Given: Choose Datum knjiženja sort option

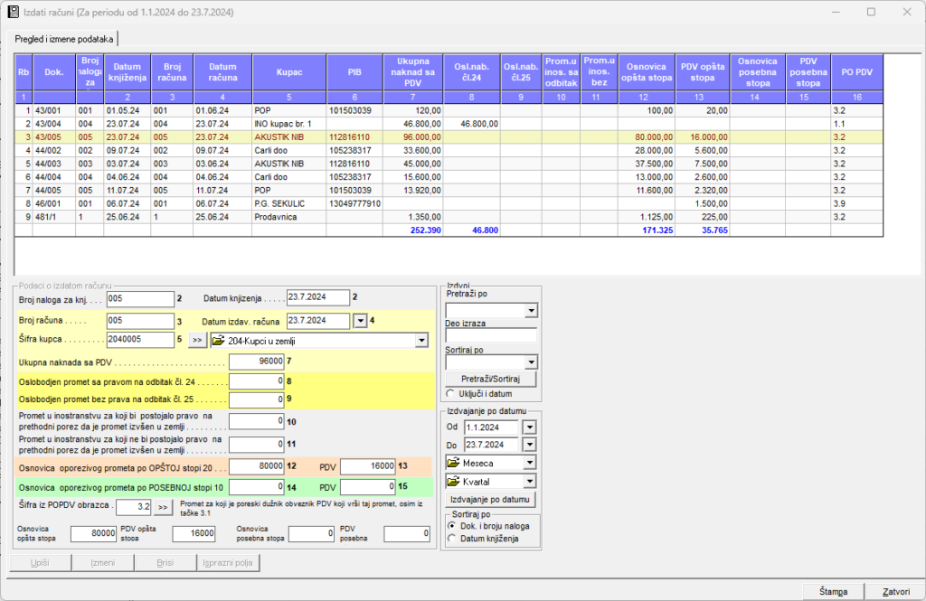Looking at the screenshot, I should (x=453, y=539).
